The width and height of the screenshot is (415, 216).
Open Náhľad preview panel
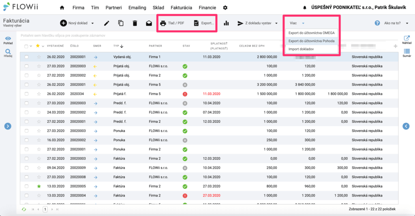coord(407,40)
